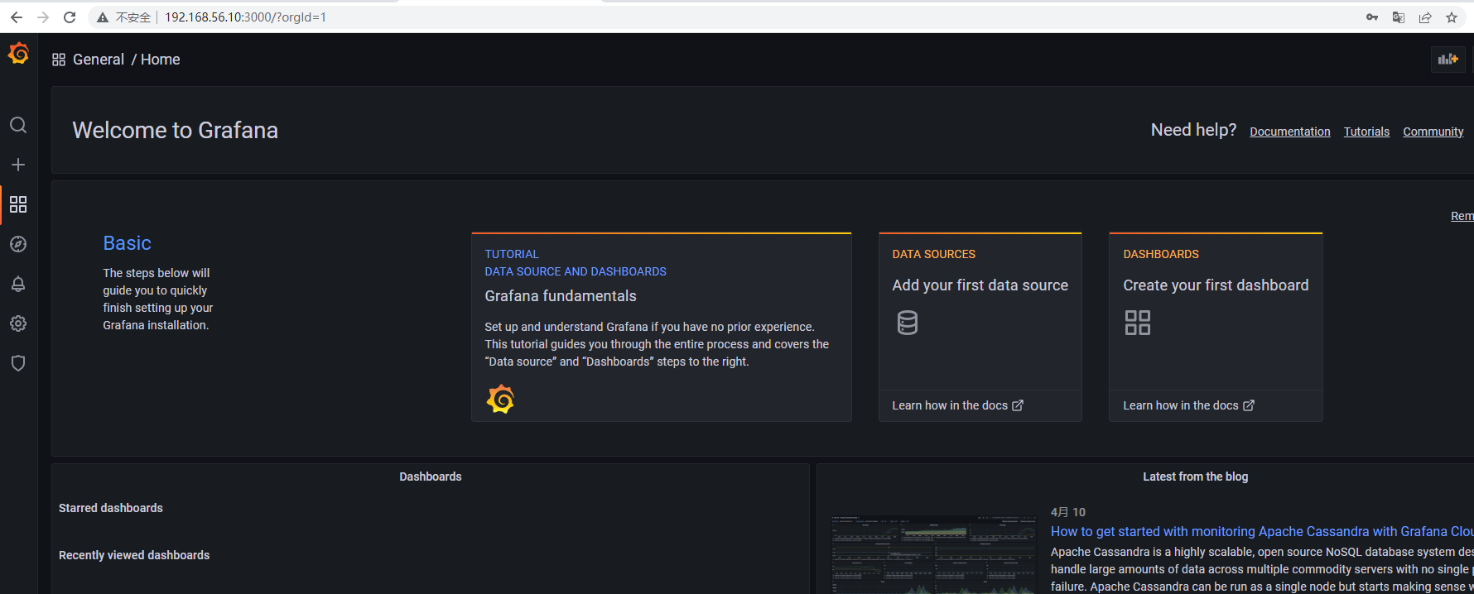
Task: Click the browser address bar URL
Action: click(245, 17)
